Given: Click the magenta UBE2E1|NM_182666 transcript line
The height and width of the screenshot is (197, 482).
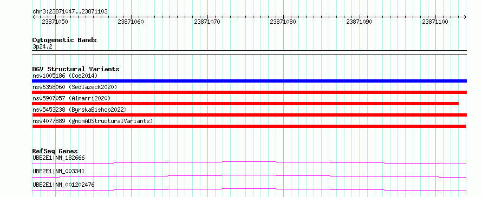Looking at the screenshot, I should pyautogui.click(x=249, y=162).
